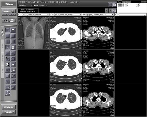The image size is (147, 117).
Task: Click the TURNOFF button
Action: [9, 112]
